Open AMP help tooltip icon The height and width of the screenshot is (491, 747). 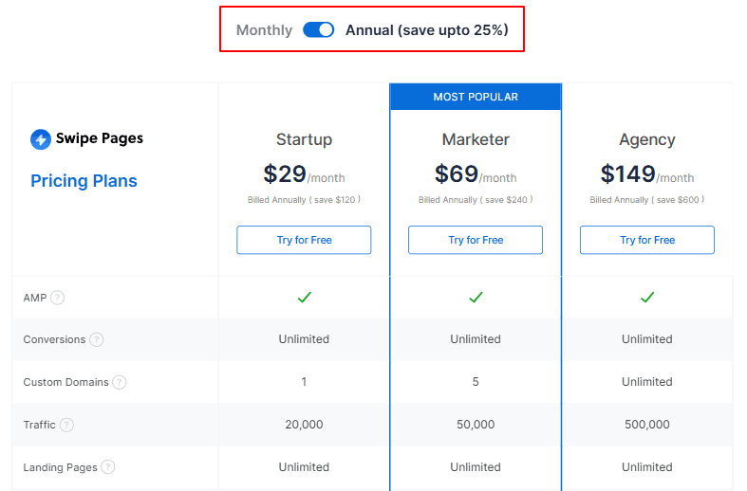coord(57,298)
